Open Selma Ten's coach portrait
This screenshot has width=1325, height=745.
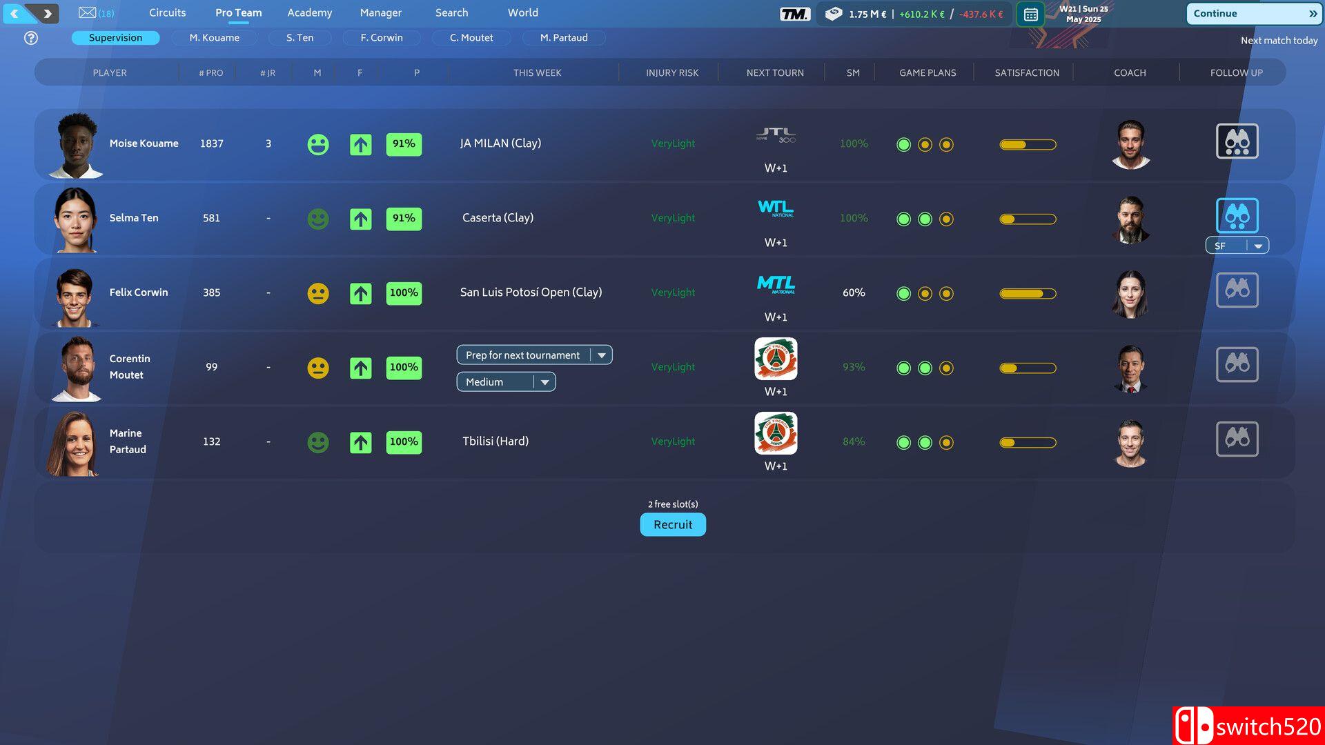coord(1130,219)
